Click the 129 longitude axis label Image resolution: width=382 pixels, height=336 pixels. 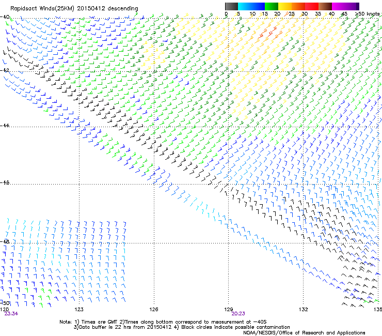click(x=229, y=309)
